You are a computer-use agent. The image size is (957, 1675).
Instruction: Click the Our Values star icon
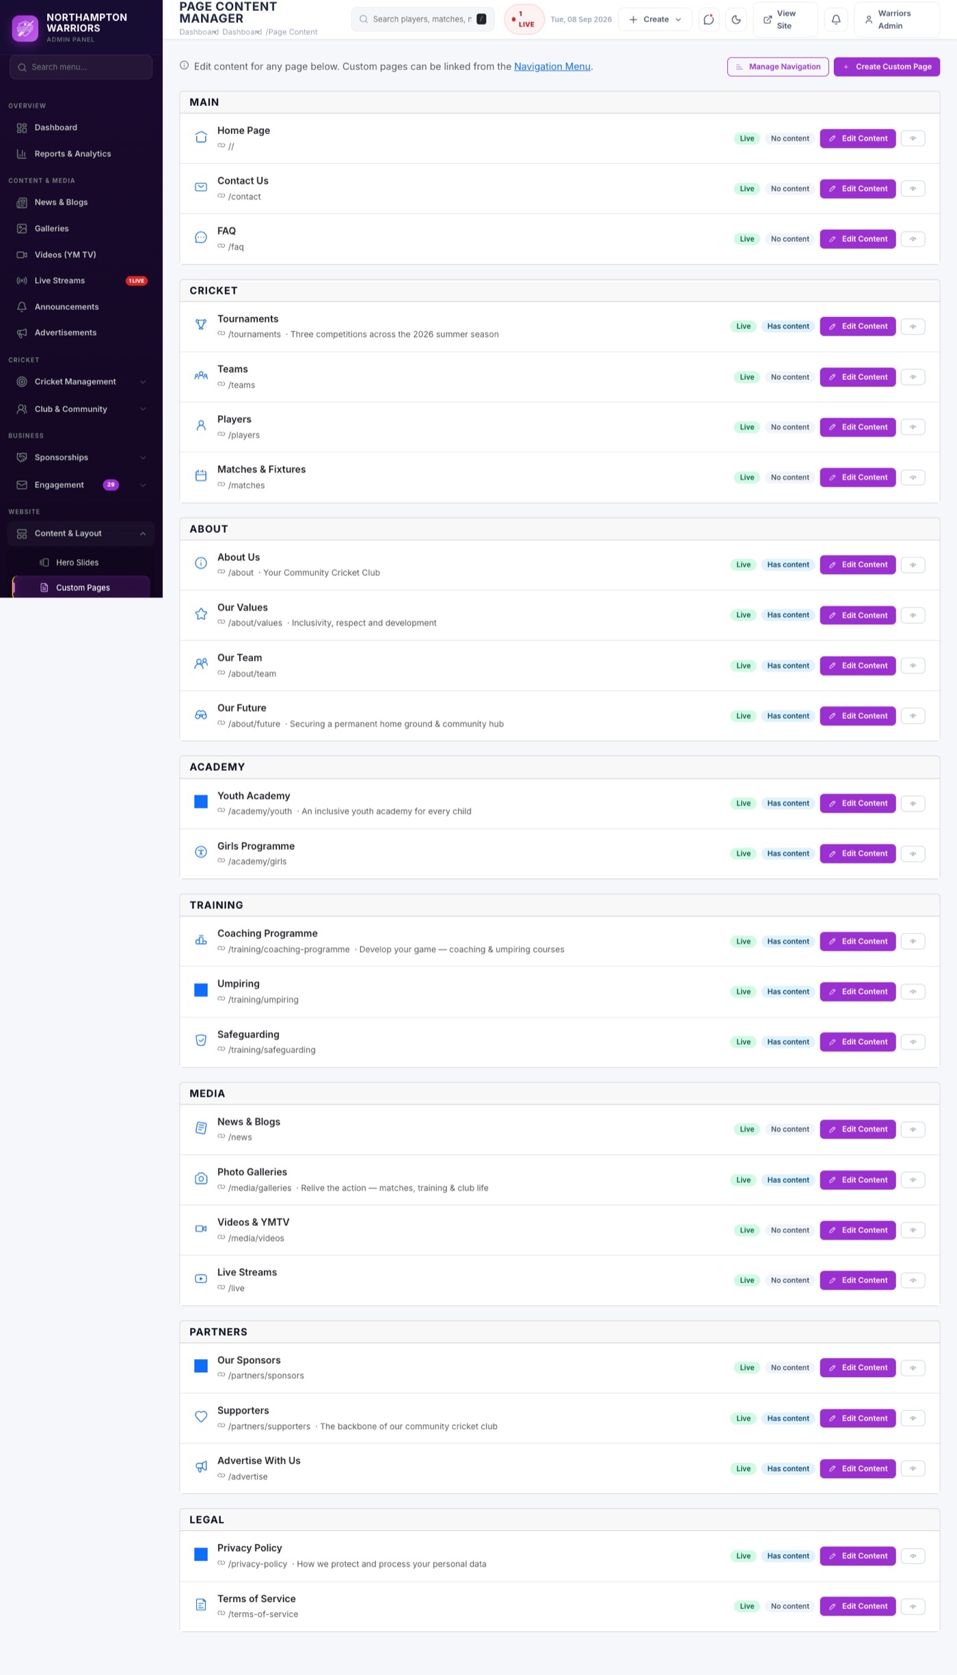click(201, 614)
